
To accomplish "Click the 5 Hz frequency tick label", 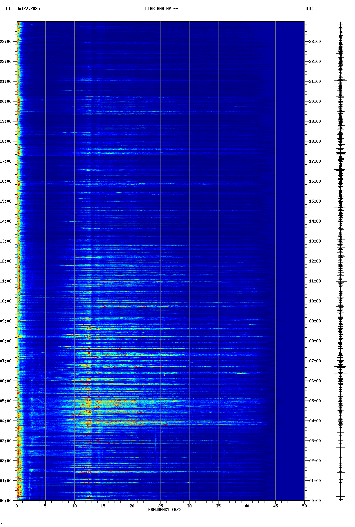I will [x=45, y=506].
